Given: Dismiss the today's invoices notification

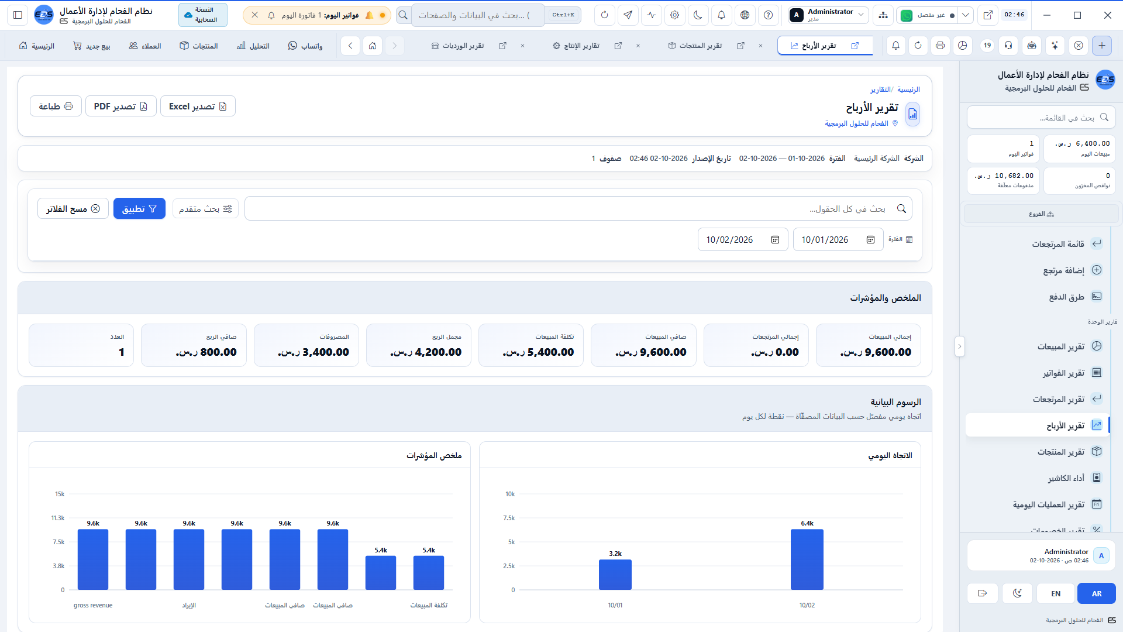Looking at the screenshot, I should [255, 15].
